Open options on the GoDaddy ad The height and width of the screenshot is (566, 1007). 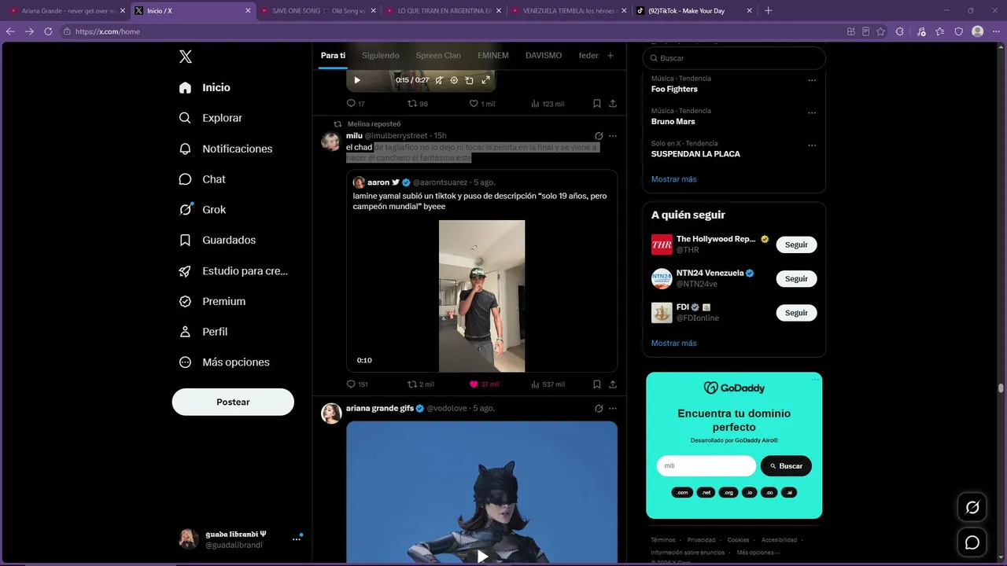(815, 380)
